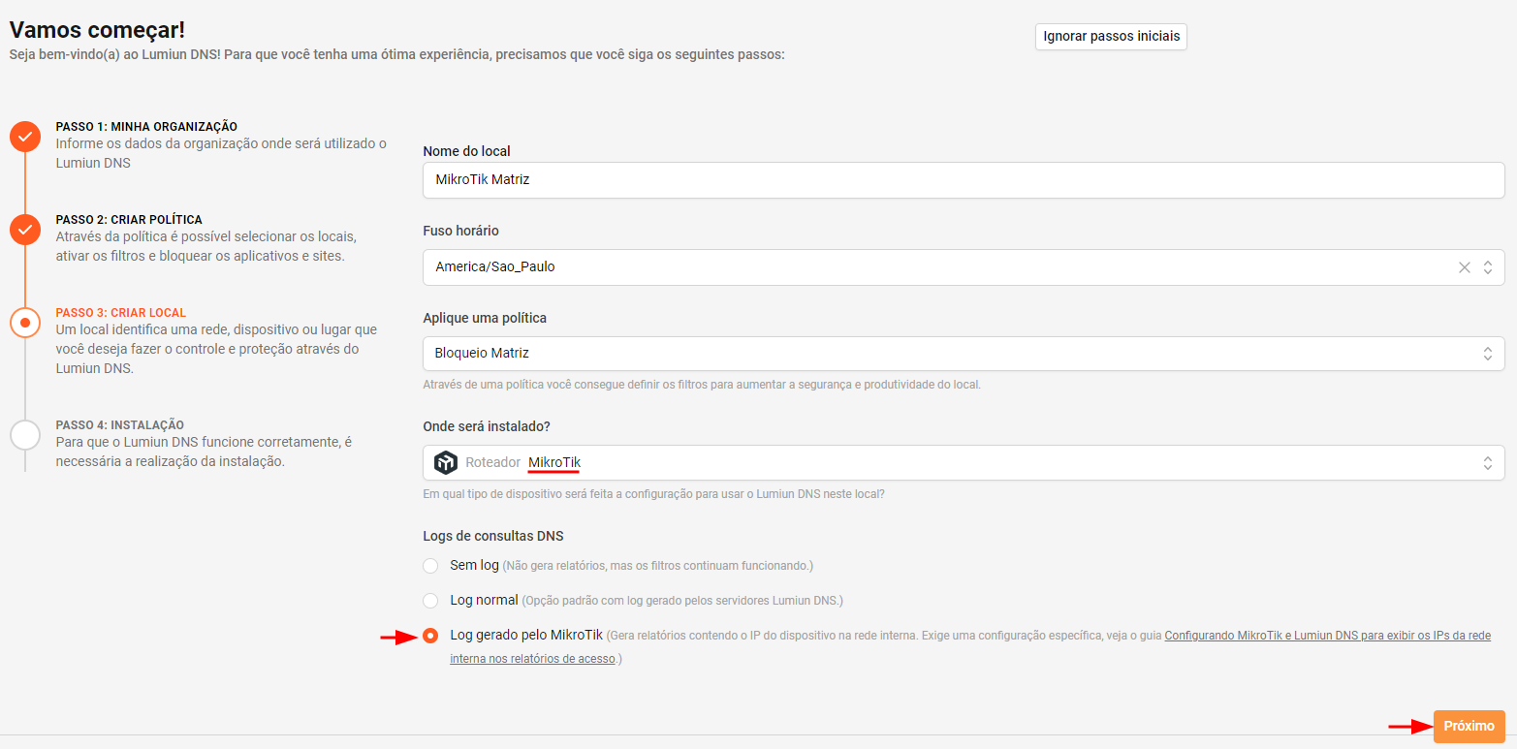Image resolution: width=1517 pixels, height=749 pixels.
Task: Click the Ignorar passos iniciais button
Action: pyautogui.click(x=1112, y=37)
